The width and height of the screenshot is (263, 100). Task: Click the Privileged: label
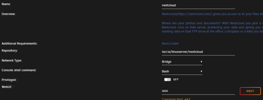click(9, 80)
